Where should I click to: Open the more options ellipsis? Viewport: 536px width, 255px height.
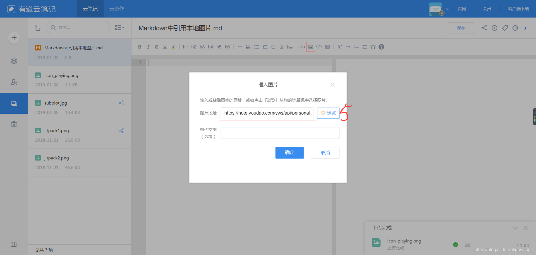tap(515, 28)
